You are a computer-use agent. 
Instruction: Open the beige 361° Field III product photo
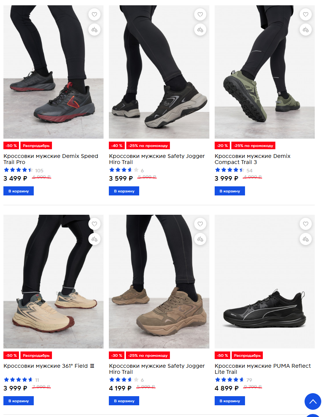(x=53, y=281)
